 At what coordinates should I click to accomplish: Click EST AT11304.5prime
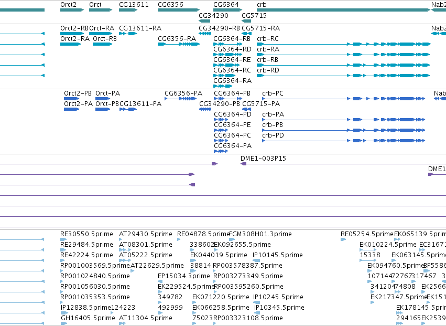(x=145, y=318)
